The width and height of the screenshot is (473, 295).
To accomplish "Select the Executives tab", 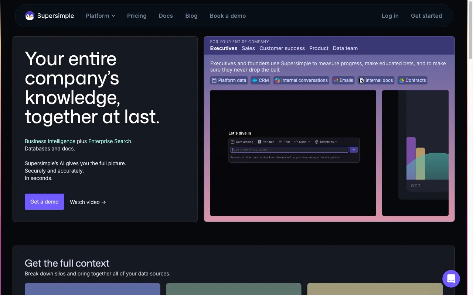I will (224, 48).
